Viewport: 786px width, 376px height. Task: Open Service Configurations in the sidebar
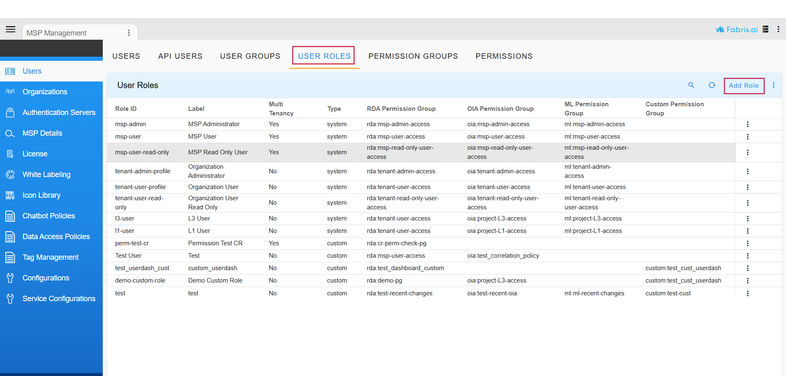click(10, 298)
